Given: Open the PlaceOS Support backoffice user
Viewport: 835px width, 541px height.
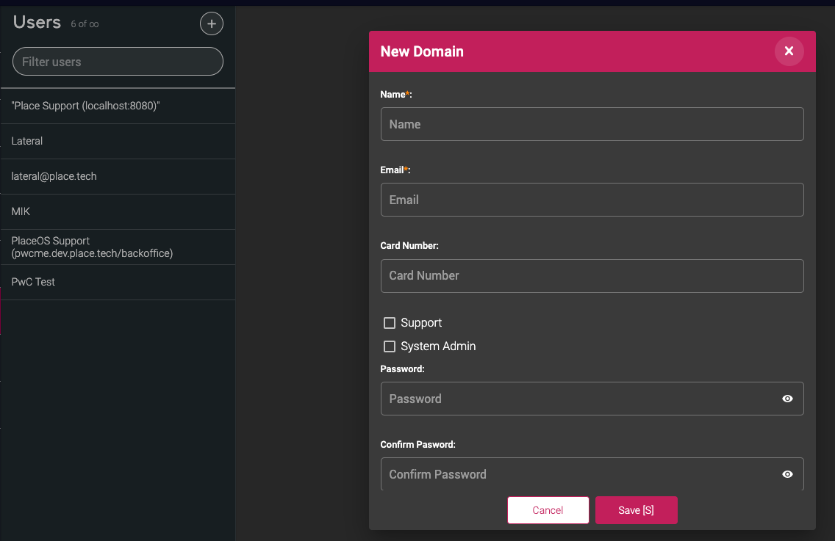Looking at the screenshot, I should coord(118,247).
